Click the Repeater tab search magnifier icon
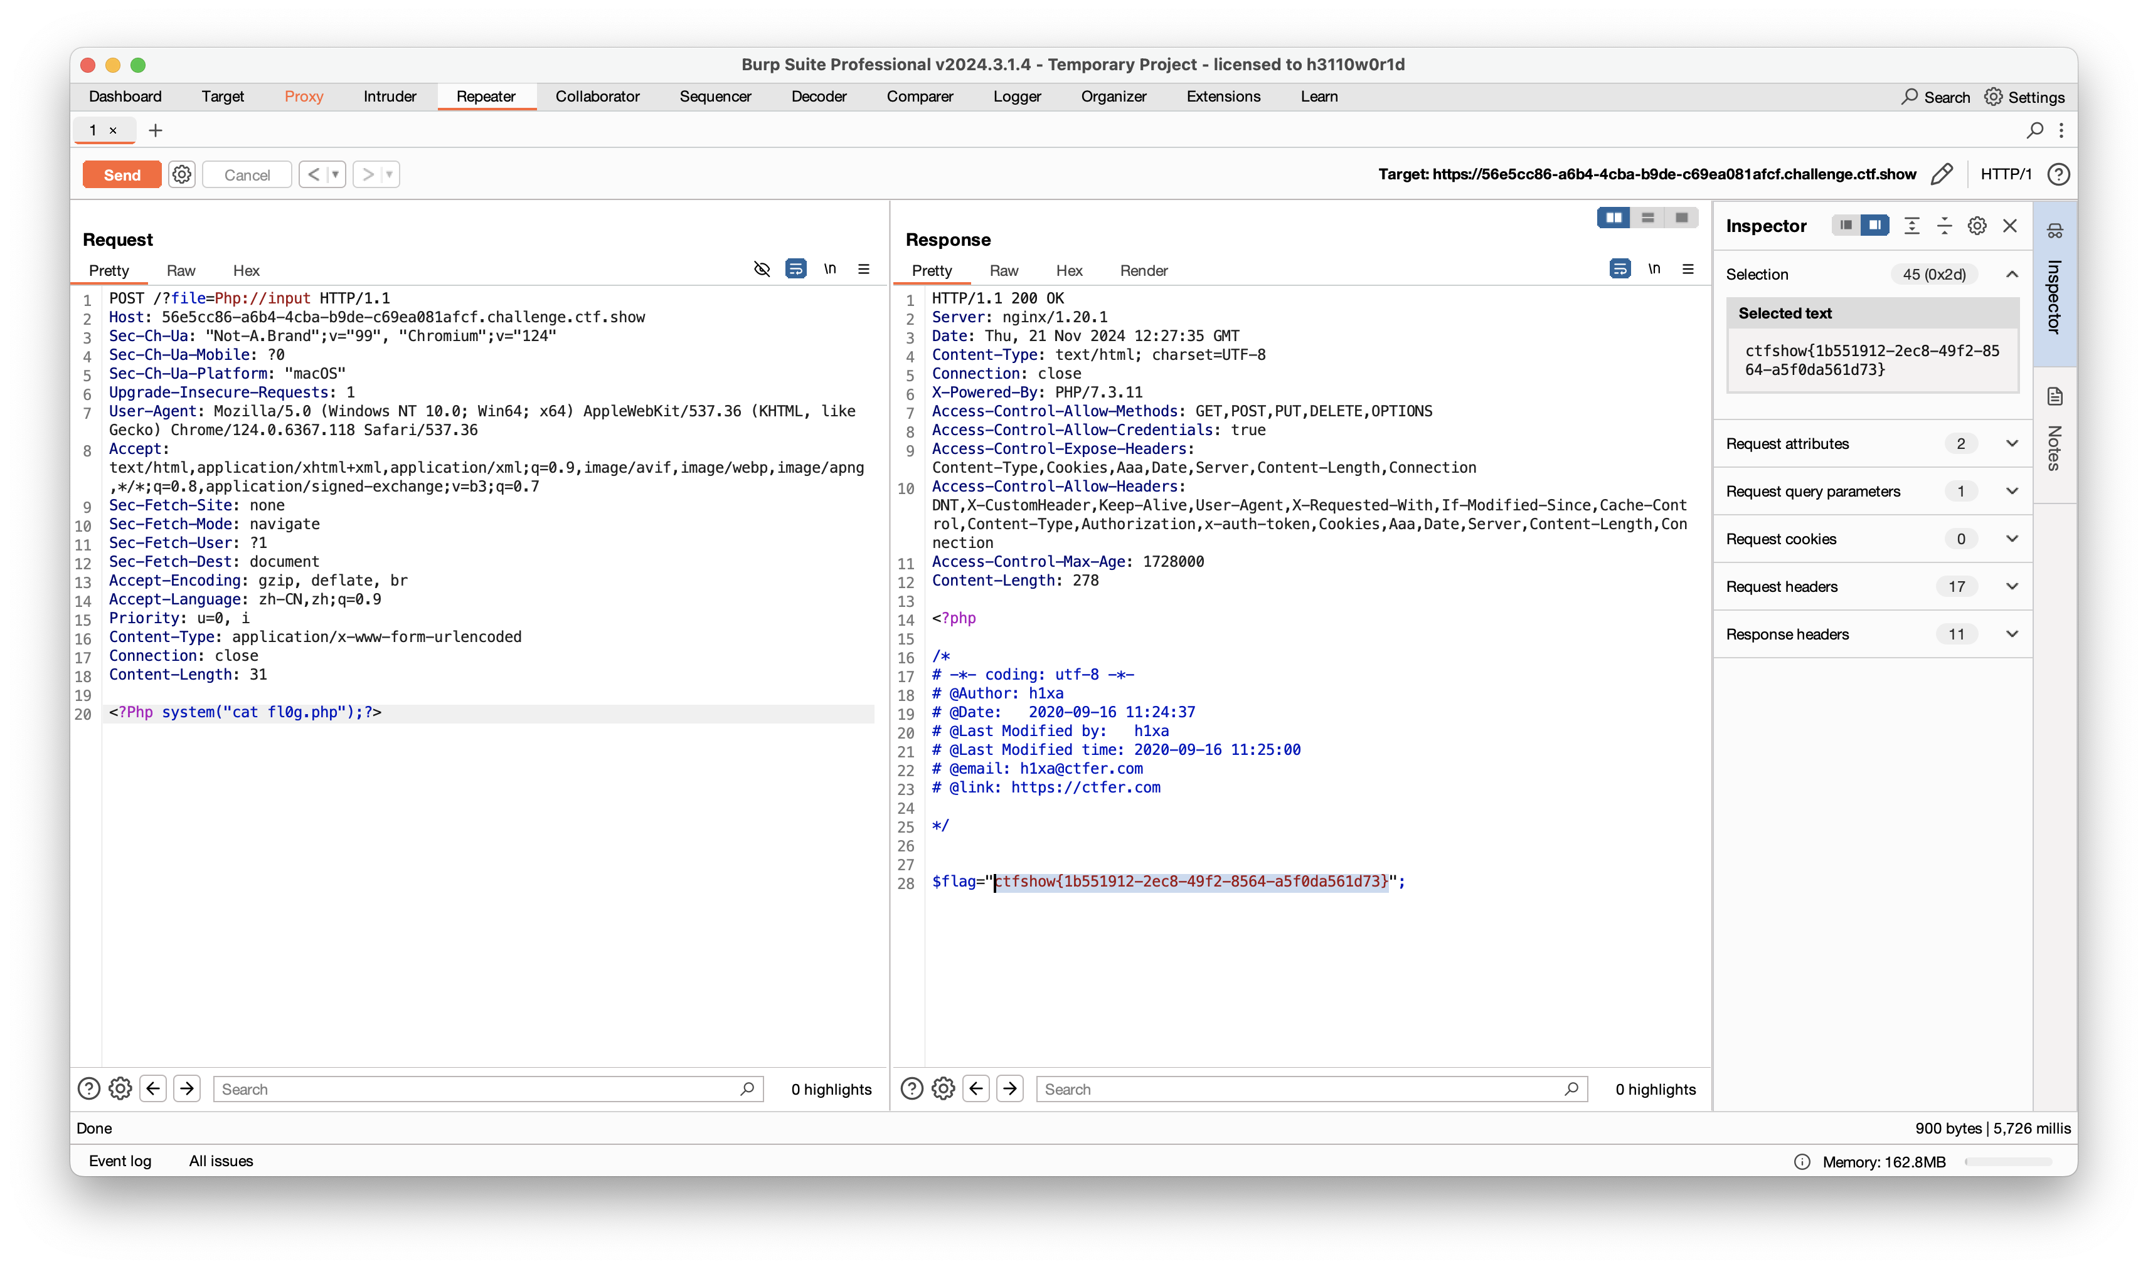Image resolution: width=2148 pixels, height=1269 pixels. (2034, 130)
